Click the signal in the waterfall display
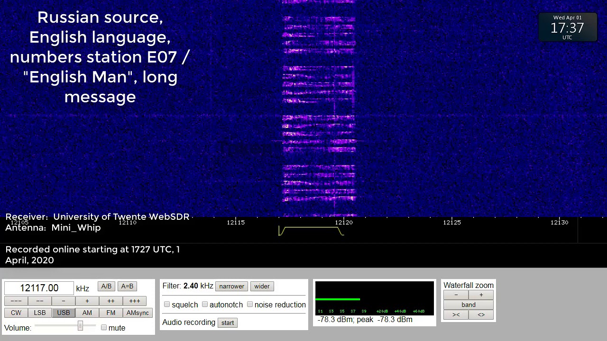 (x=319, y=108)
